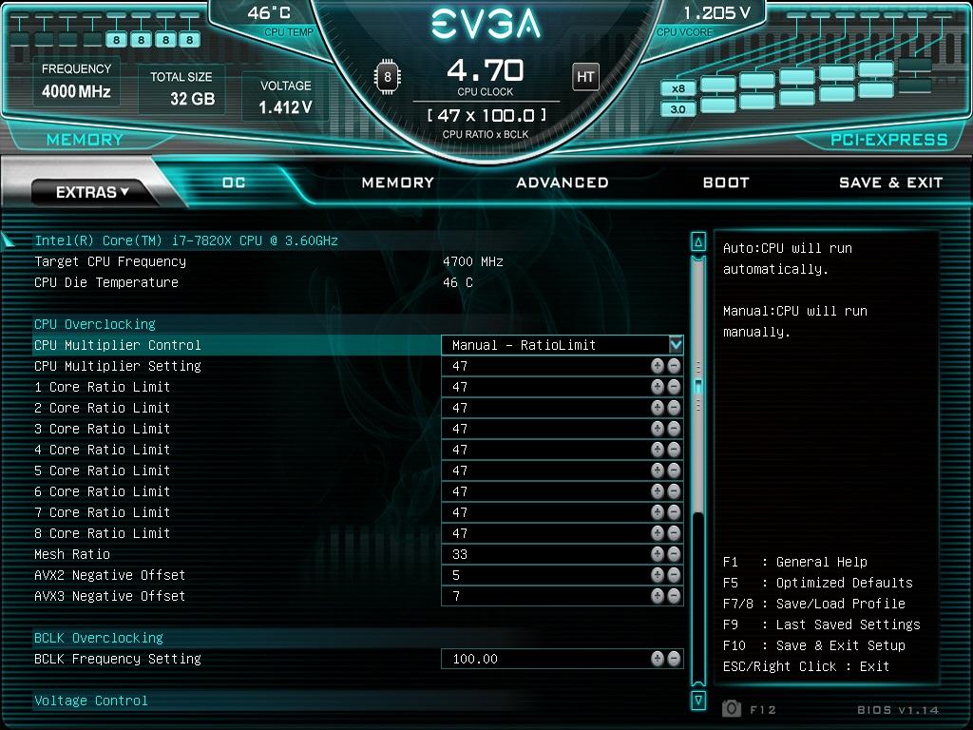
Task: Click the x8 PCI-Express lane indicator
Action: [678, 88]
